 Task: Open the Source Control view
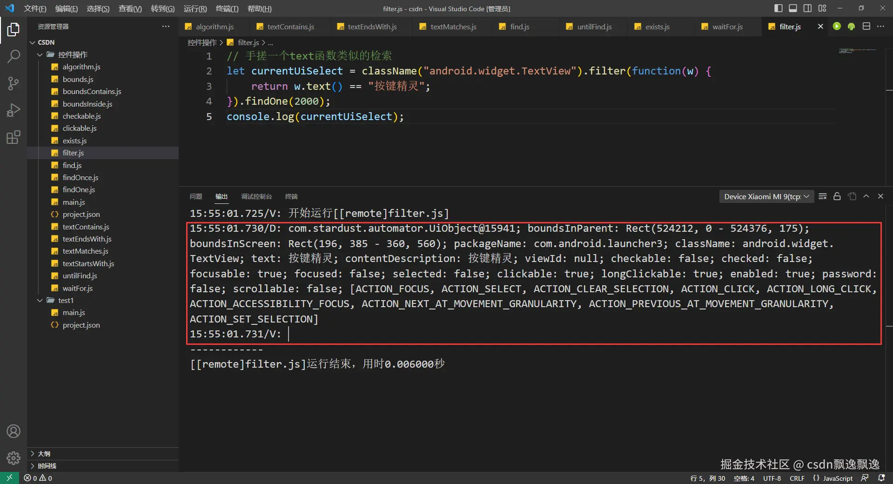(13, 83)
